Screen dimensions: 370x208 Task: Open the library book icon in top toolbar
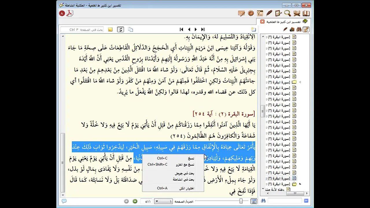(x=306, y=13)
